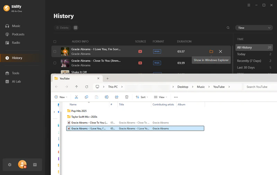Remove the first history entry with X icon
The image size is (277, 175).
[x=221, y=51]
